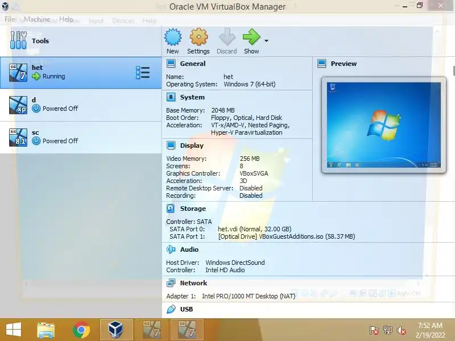Click the Action Center flag tray icon
The height and width of the screenshot is (341, 455).
pos(374,330)
